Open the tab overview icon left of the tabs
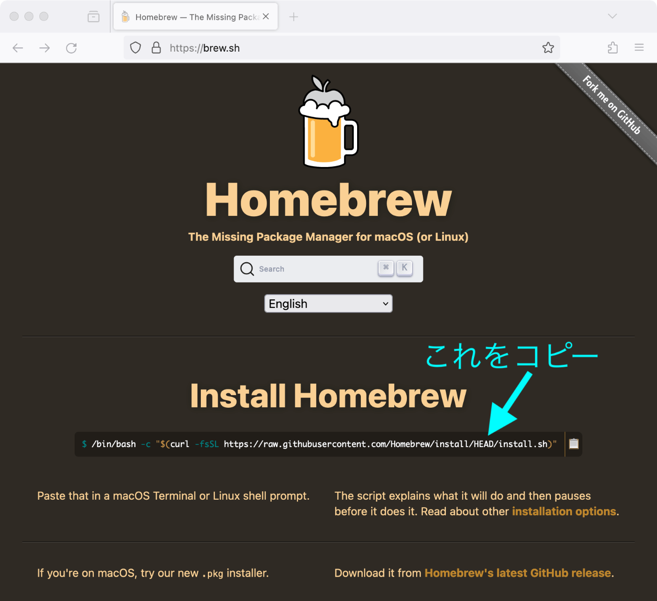Viewport: 657px width, 601px height. (x=93, y=16)
